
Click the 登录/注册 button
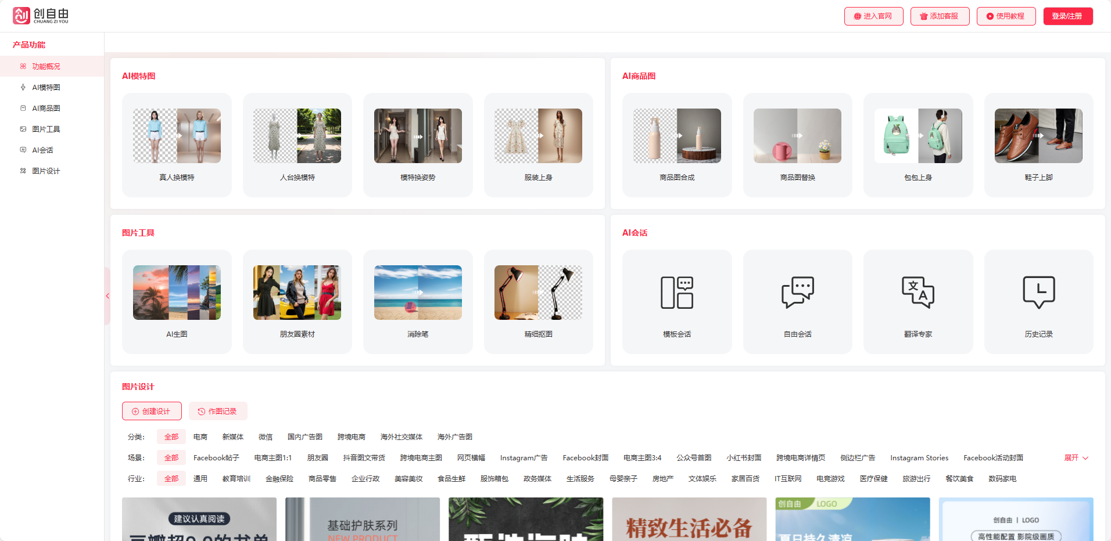(x=1068, y=16)
